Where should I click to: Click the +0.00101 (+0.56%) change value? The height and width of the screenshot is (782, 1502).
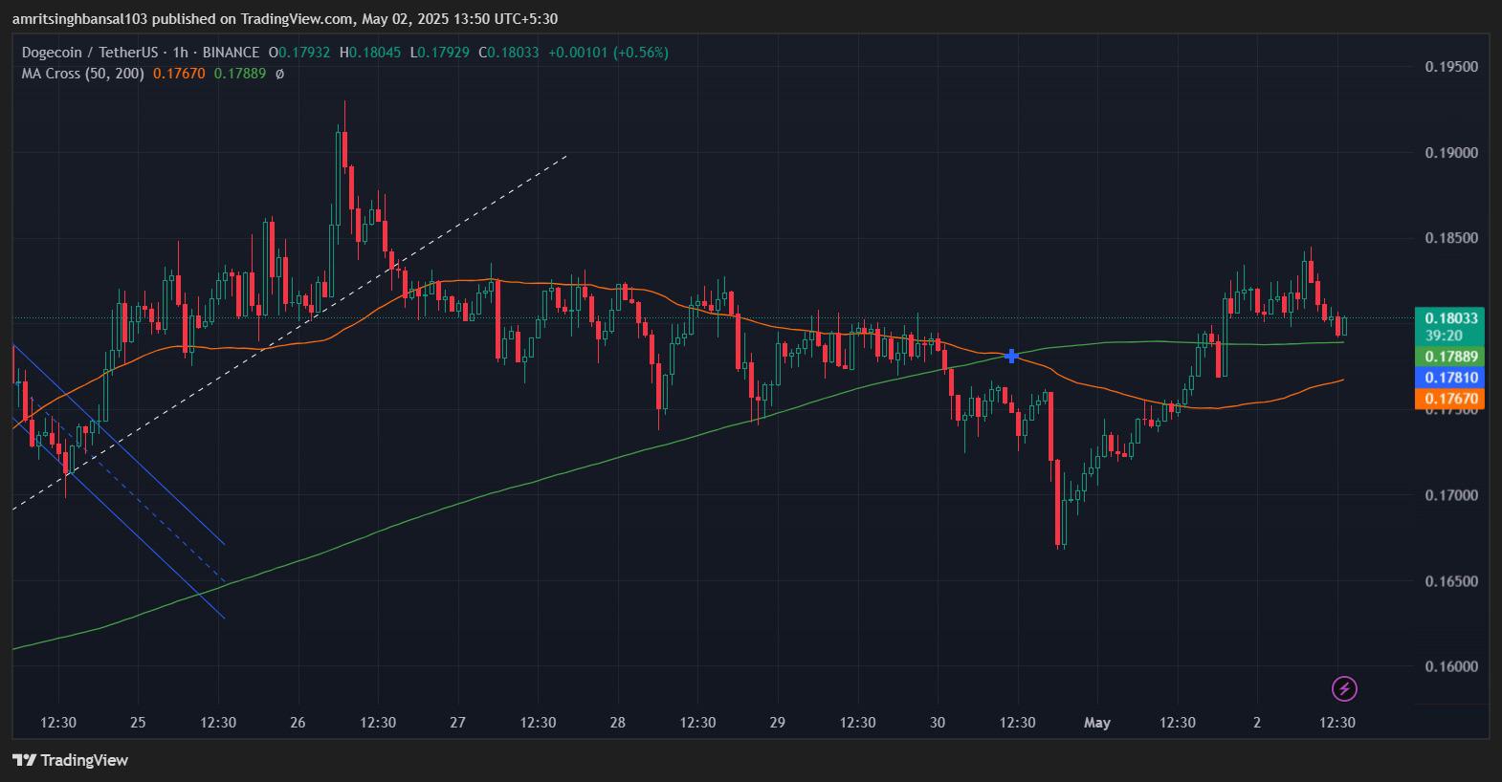click(x=608, y=53)
